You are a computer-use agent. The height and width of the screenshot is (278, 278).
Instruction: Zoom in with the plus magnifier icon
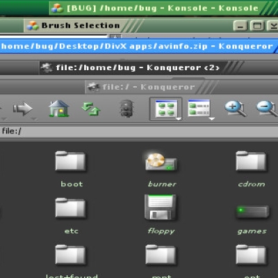pos(236,108)
